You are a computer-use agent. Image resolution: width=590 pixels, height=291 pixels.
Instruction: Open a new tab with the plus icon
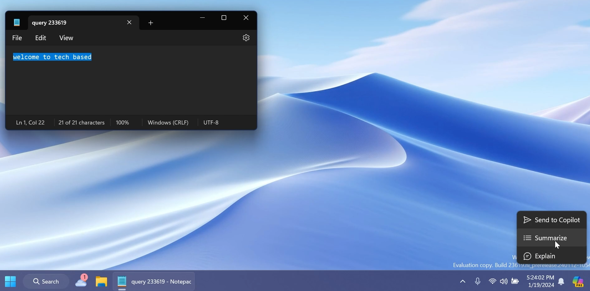click(x=151, y=23)
